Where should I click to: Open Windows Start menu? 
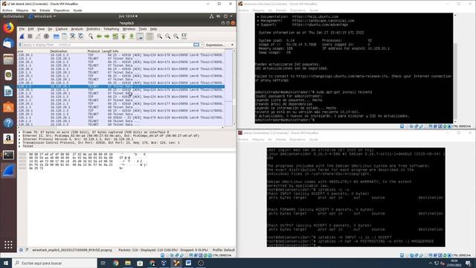pyautogui.click(x=6, y=263)
